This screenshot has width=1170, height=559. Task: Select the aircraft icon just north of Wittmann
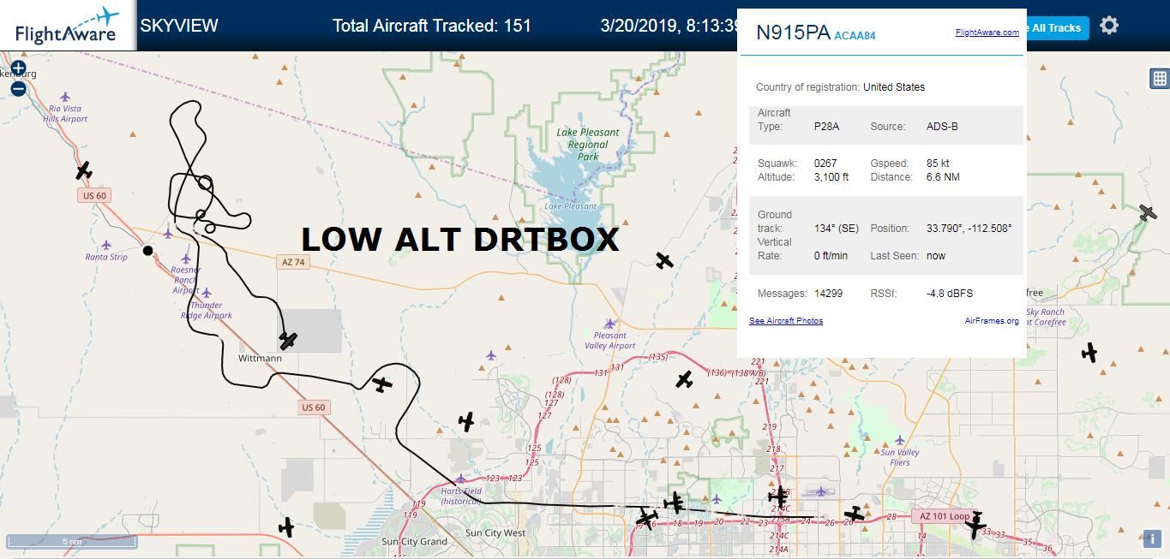click(288, 341)
